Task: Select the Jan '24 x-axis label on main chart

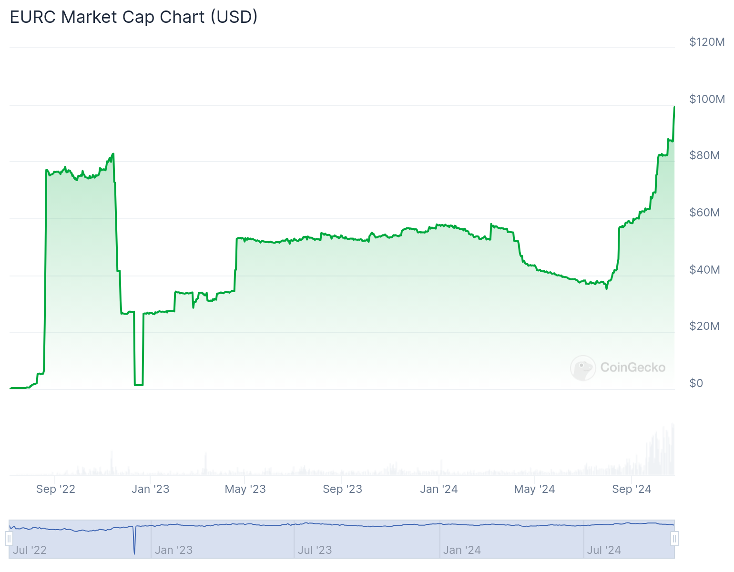Action: pyautogui.click(x=439, y=489)
